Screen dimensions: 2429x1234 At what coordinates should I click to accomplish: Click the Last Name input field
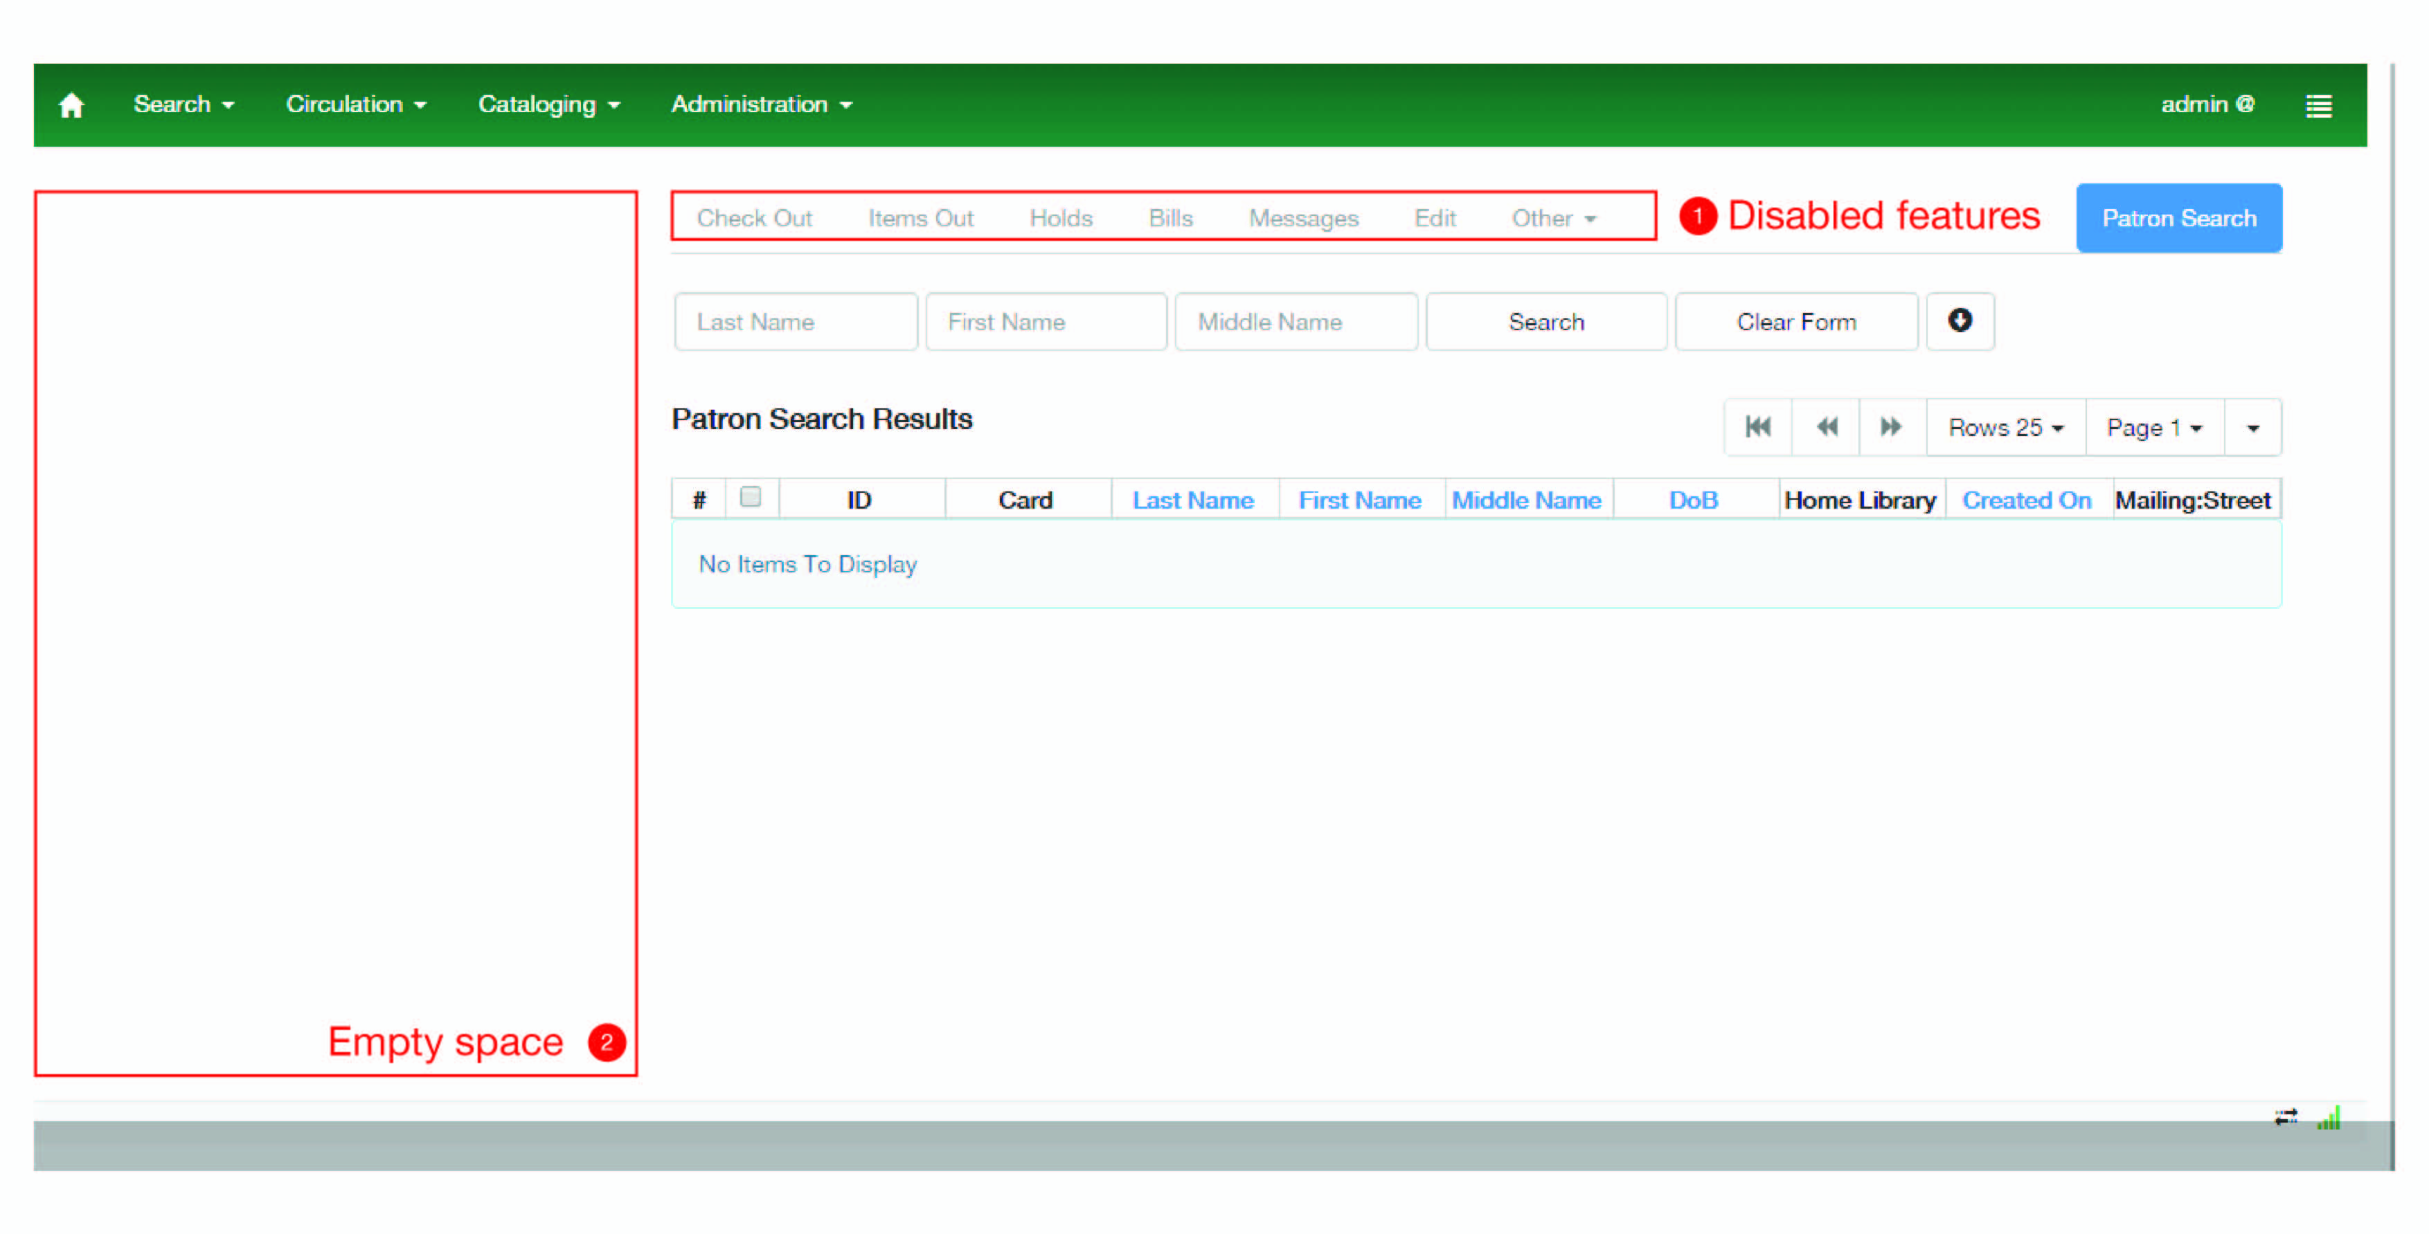pyautogui.click(x=795, y=323)
